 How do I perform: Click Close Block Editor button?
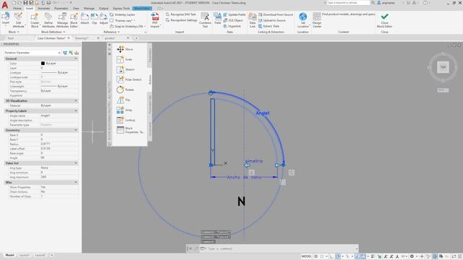point(384,20)
